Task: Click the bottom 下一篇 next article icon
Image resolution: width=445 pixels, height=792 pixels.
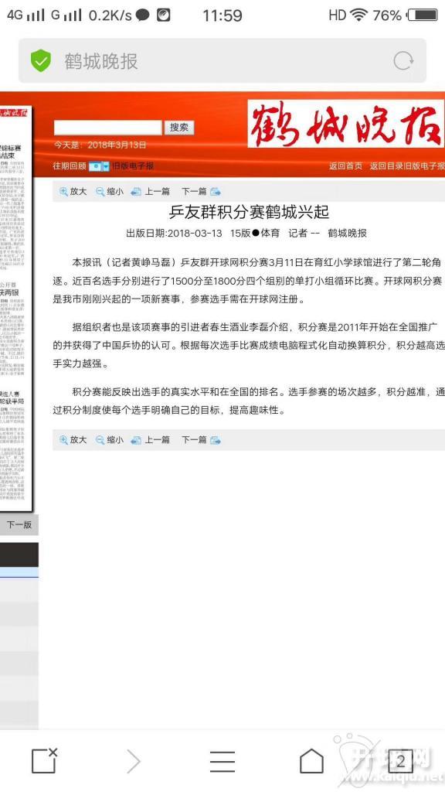Action: [216, 440]
